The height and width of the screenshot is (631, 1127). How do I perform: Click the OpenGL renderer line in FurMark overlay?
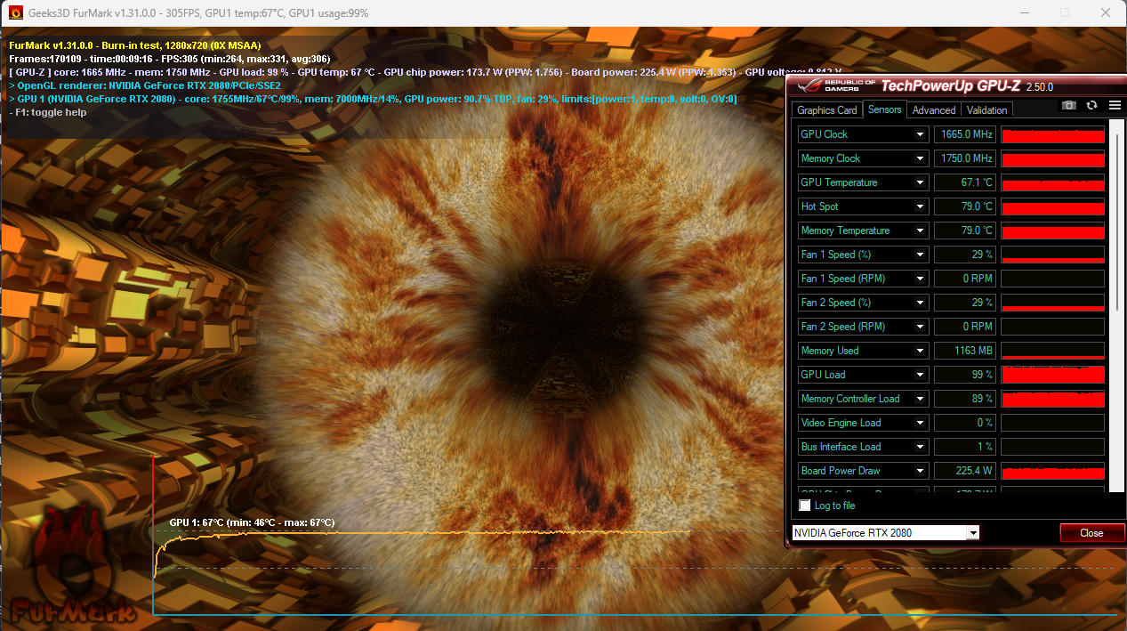(145, 85)
